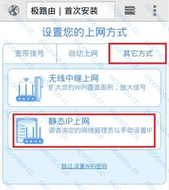
Task: Click the 设置您的上网方式 heading
Action: (84, 32)
